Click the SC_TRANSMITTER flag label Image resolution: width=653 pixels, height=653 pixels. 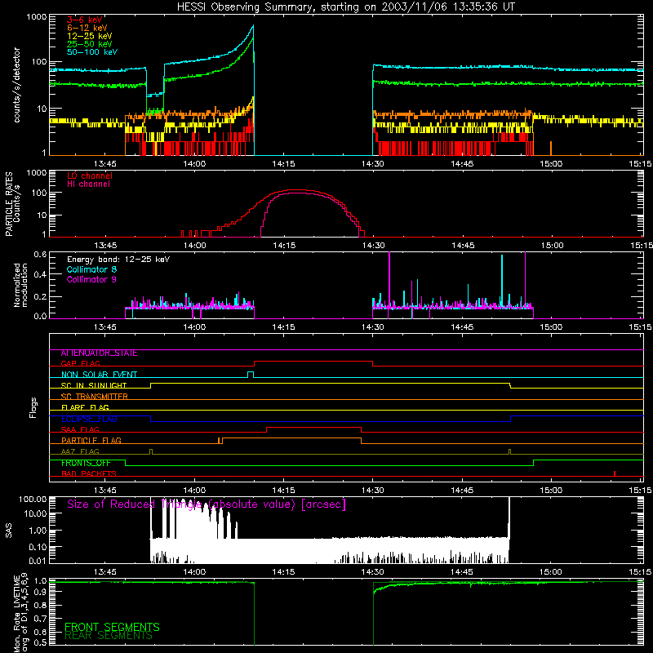[x=94, y=397]
